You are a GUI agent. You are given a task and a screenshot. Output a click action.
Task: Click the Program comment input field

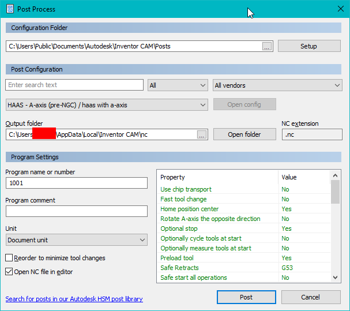(77, 211)
